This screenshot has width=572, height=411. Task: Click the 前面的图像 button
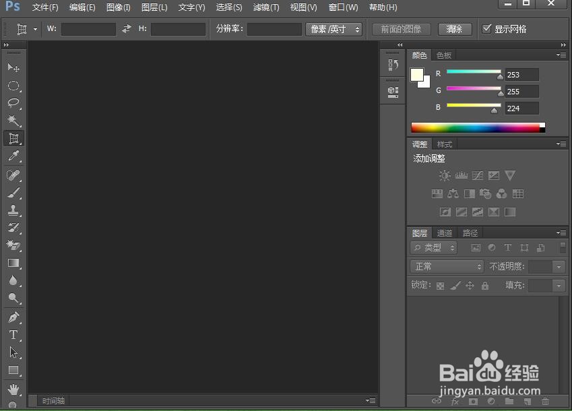(402, 29)
